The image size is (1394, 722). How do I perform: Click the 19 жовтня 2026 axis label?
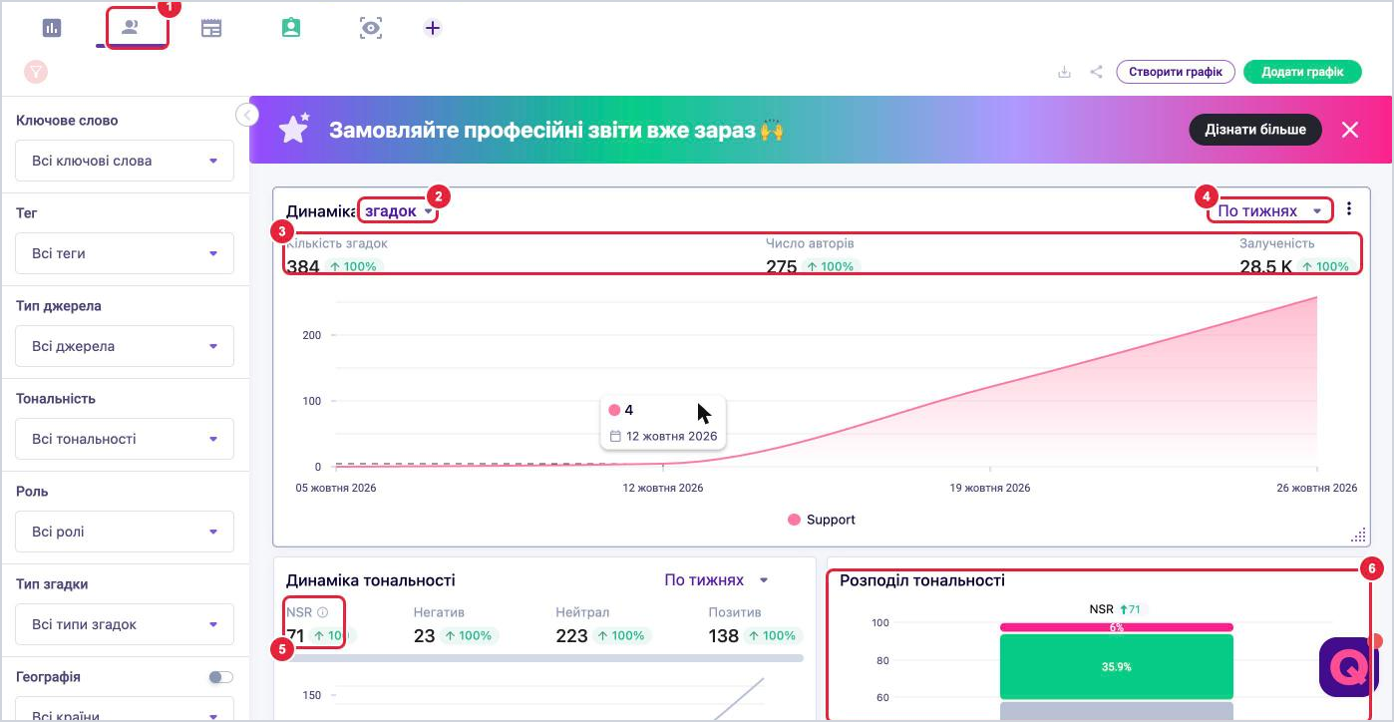pyautogui.click(x=990, y=488)
